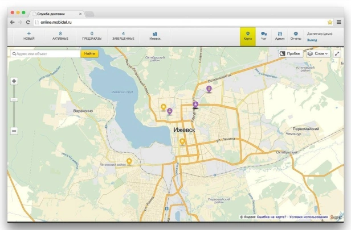This screenshot has width=351, height=230.
Task: Zoom in with the plus button
Action: (x=14, y=81)
